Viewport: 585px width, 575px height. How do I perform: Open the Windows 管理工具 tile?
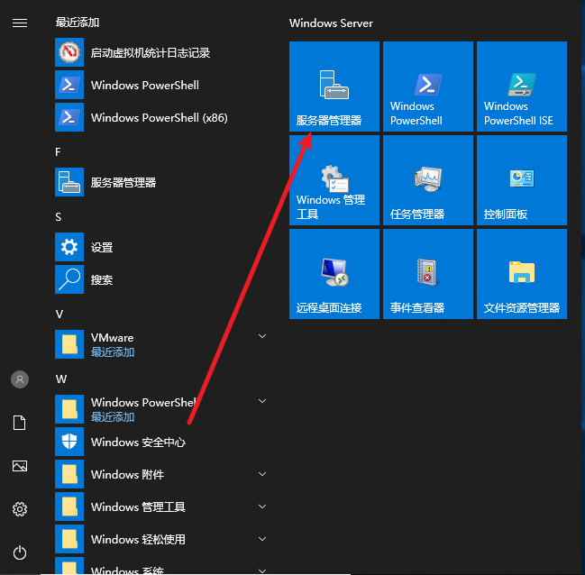click(334, 180)
